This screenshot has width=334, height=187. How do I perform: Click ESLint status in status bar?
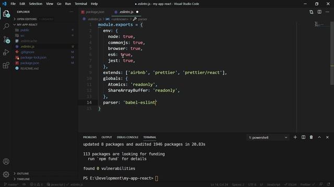[291, 185]
